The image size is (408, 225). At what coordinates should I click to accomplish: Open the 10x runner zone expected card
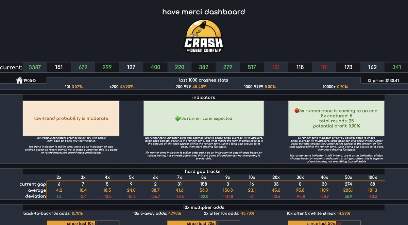(204, 118)
